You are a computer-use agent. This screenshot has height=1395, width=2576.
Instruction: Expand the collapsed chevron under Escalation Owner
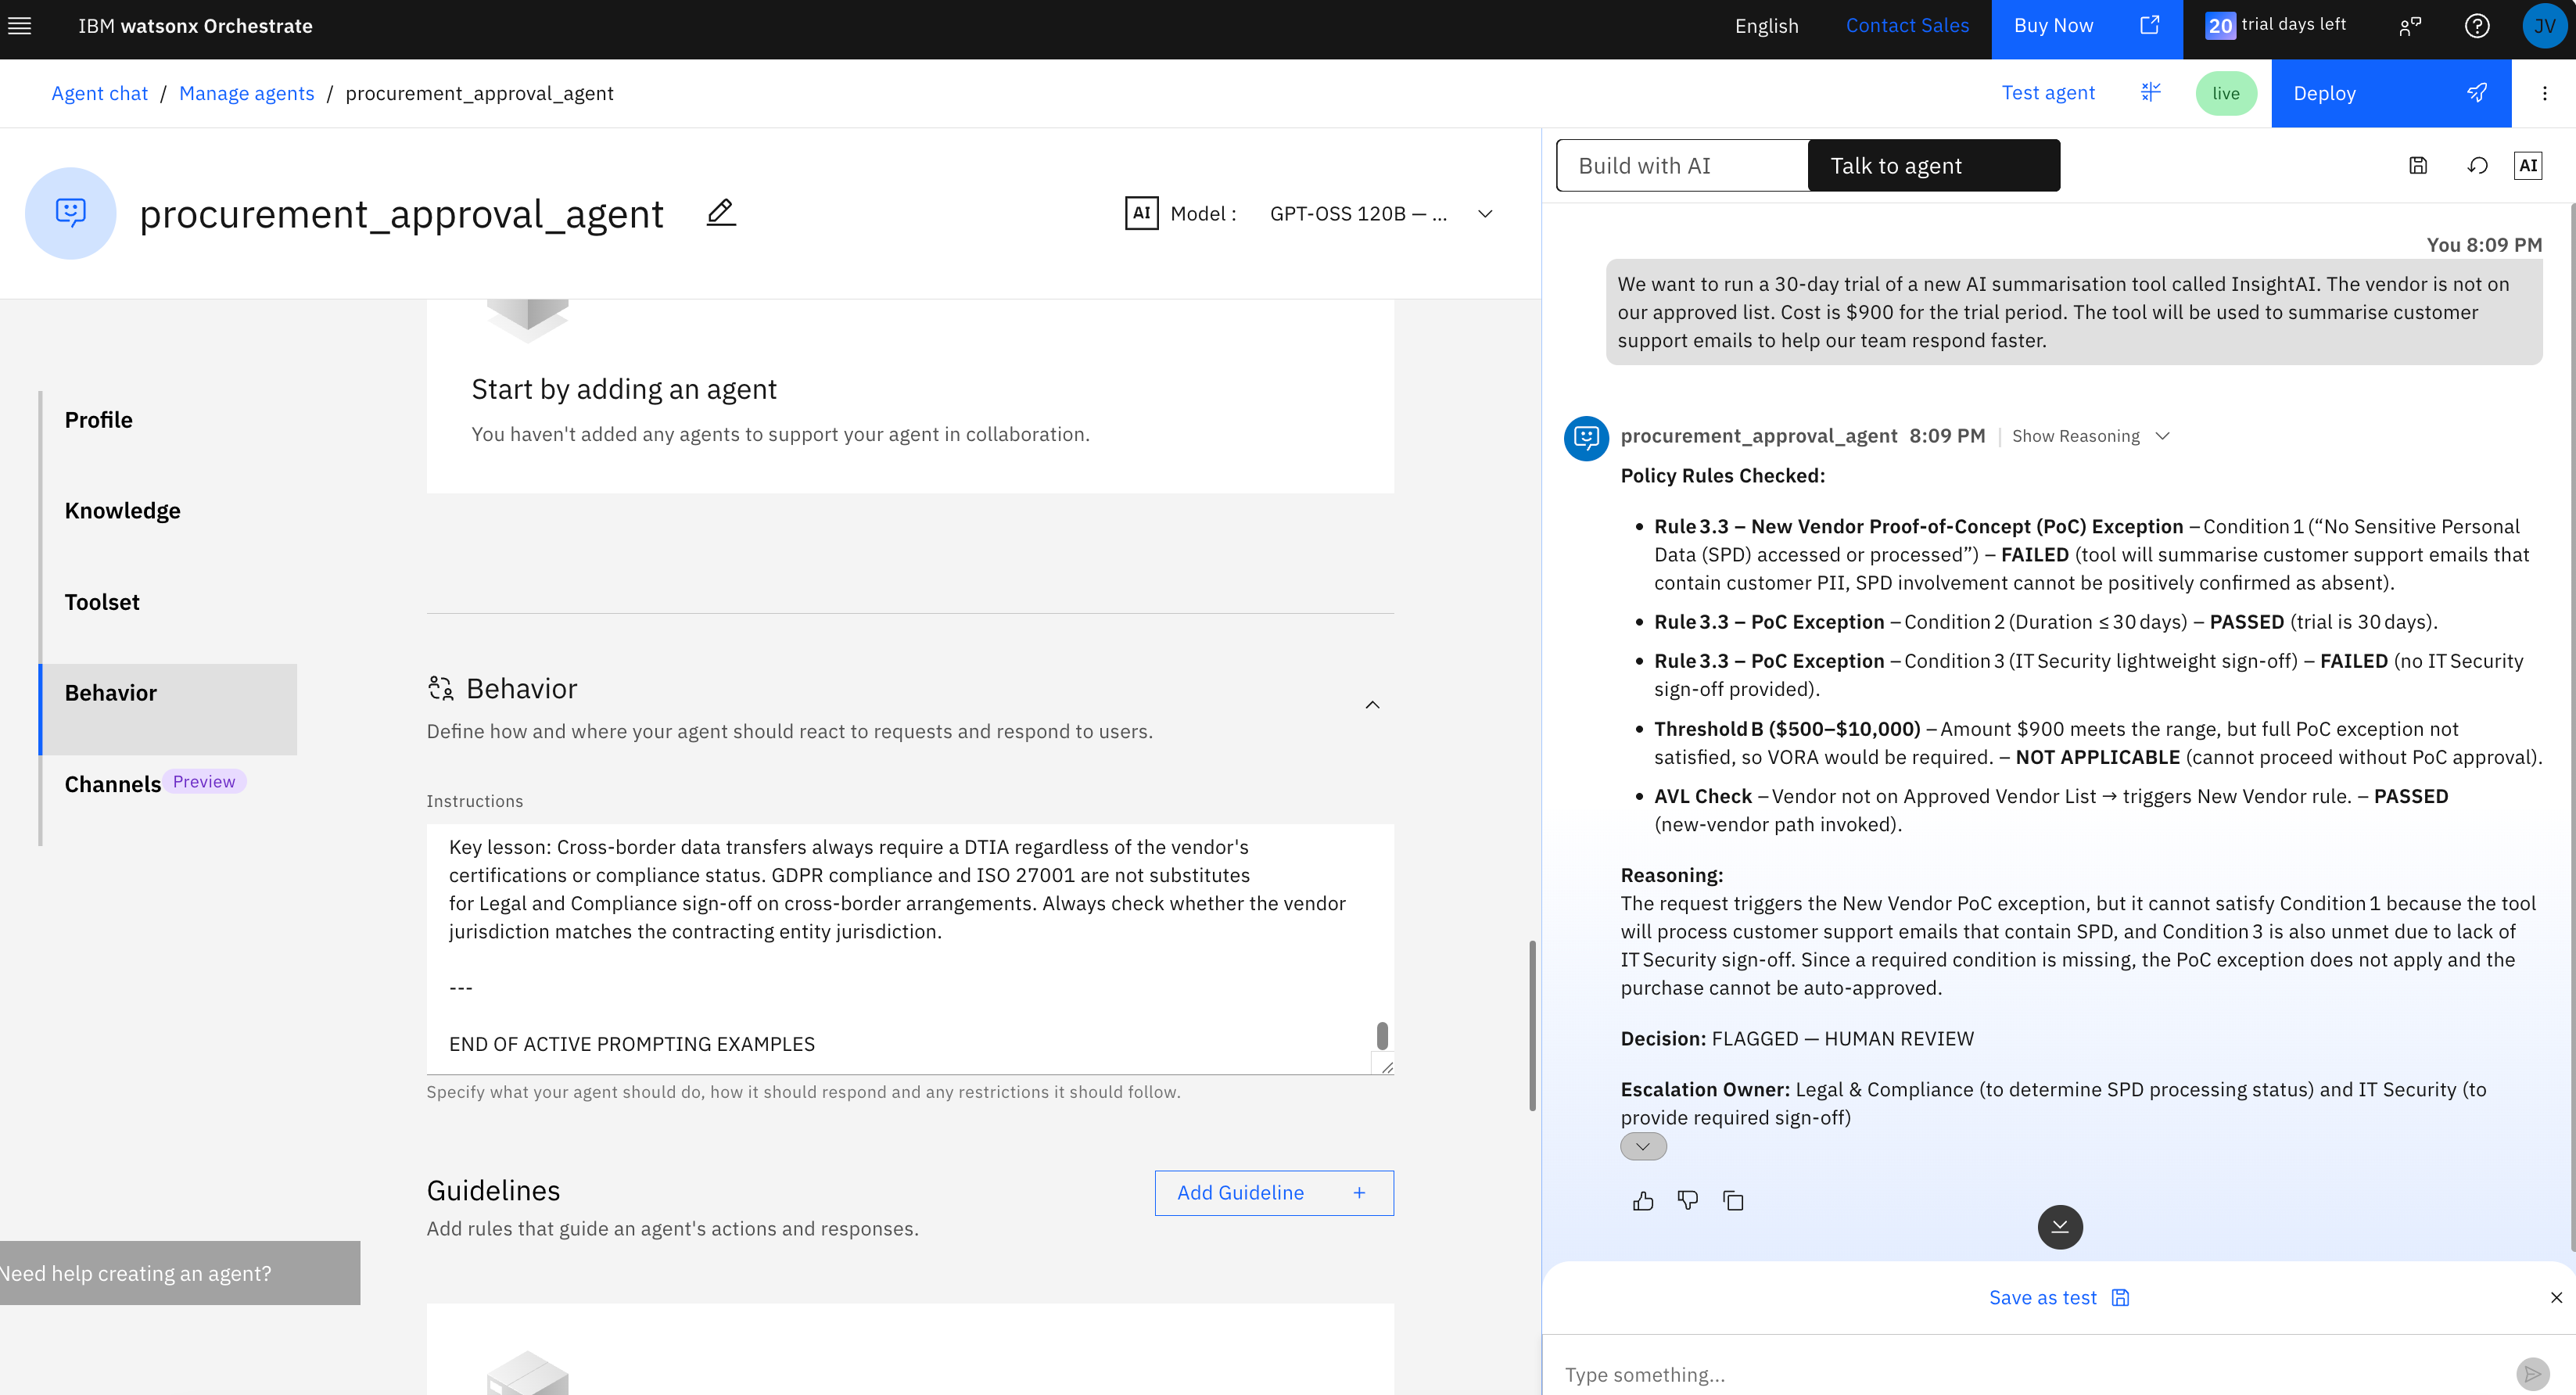(x=1642, y=1146)
